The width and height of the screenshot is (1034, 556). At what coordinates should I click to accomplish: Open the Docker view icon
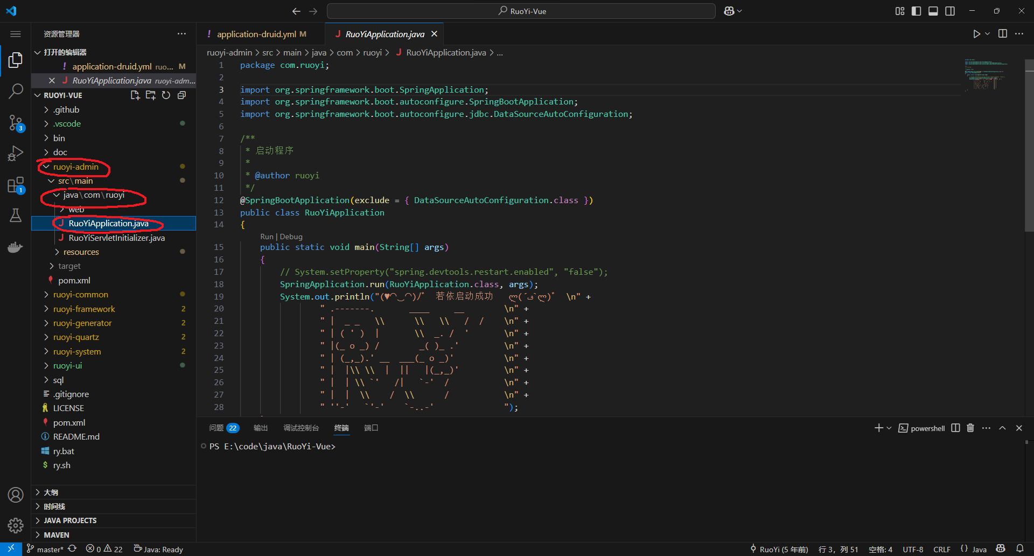coord(16,247)
